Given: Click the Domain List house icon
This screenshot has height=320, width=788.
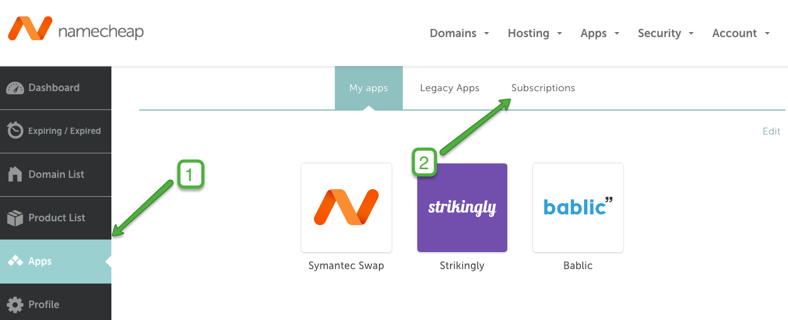Looking at the screenshot, I should (15, 174).
